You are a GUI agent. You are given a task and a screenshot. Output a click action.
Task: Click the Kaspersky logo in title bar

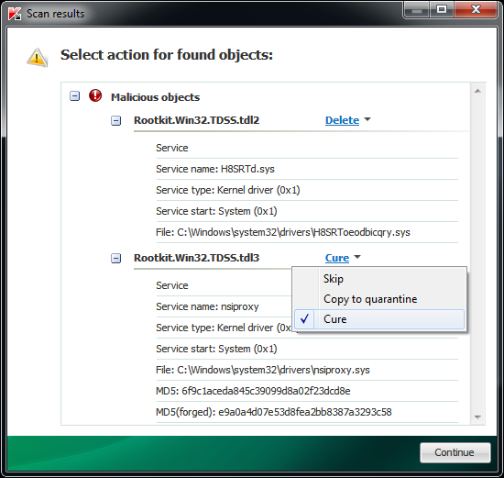point(15,14)
